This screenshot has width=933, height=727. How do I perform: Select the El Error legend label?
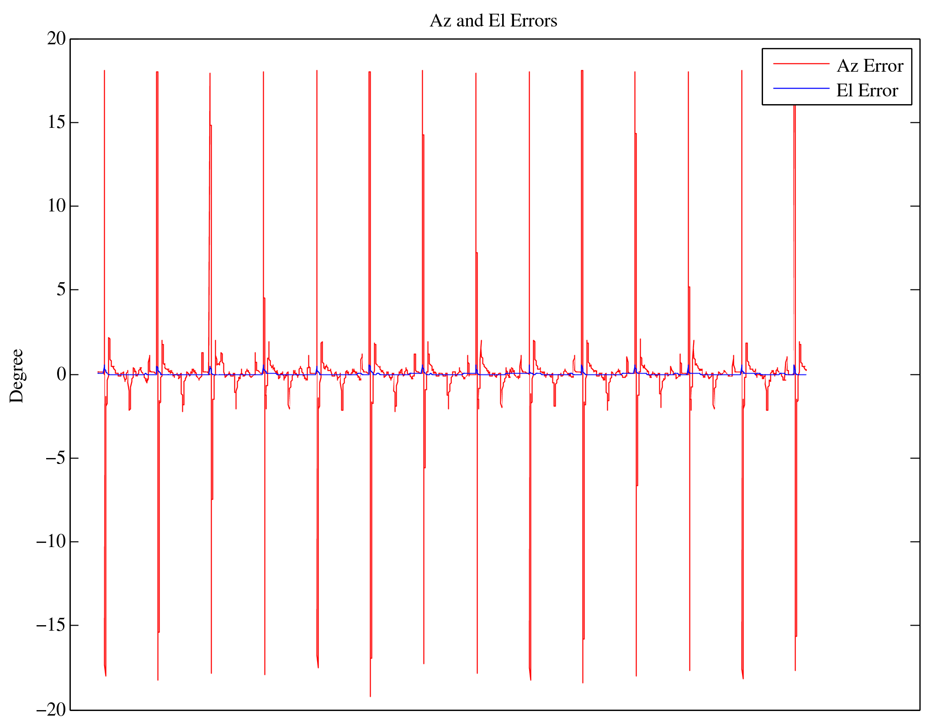pyautogui.click(x=867, y=91)
